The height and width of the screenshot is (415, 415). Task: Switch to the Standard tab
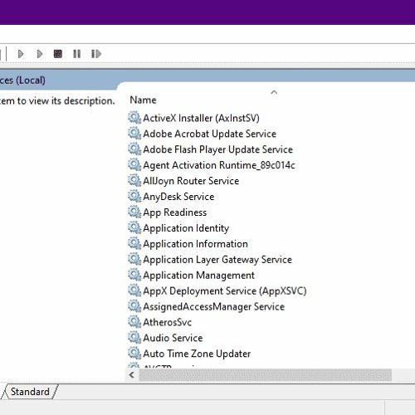[30, 392]
